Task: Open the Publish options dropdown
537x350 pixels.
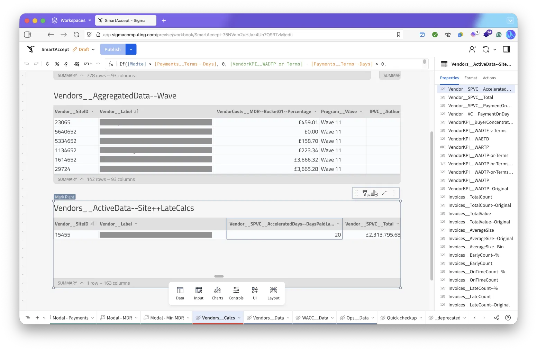Action: (131, 49)
